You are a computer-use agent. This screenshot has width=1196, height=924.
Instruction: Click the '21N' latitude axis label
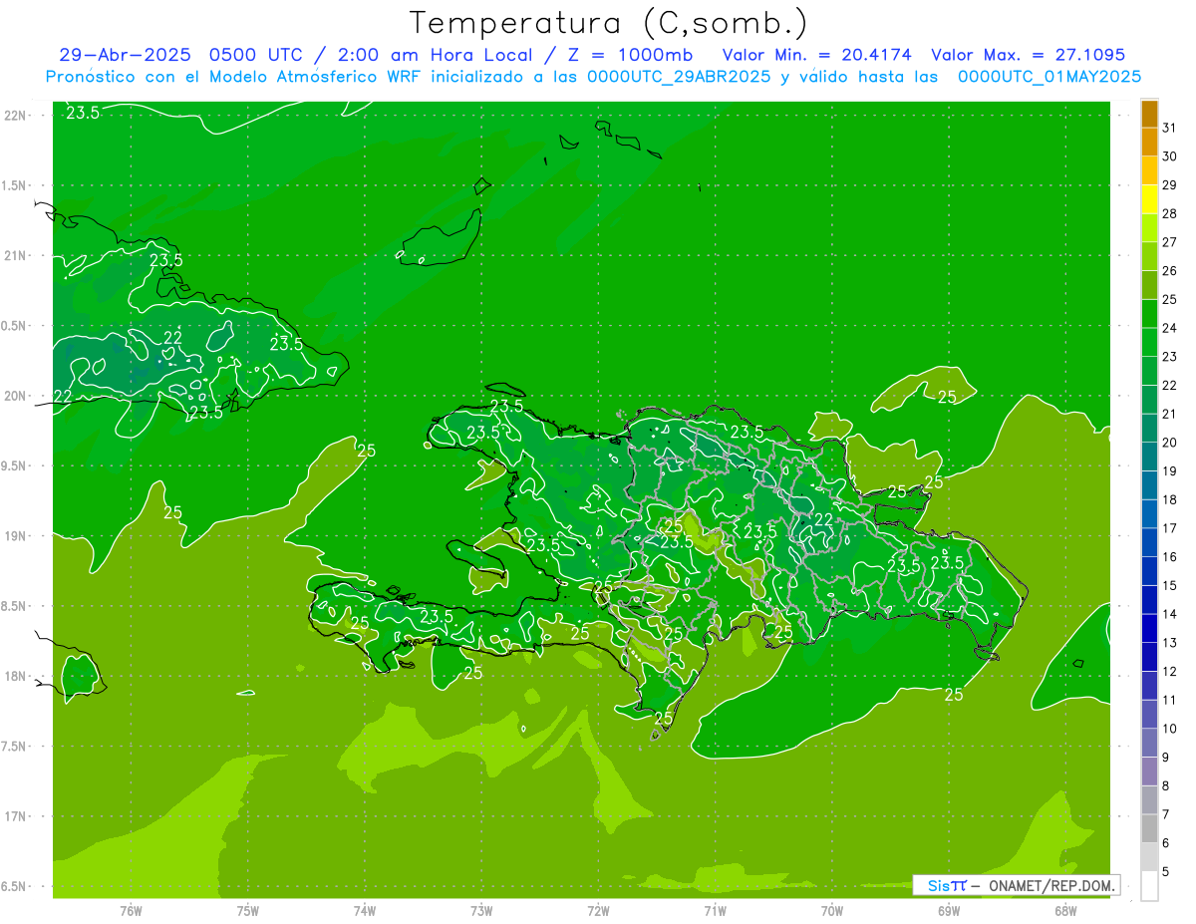[14, 256]
